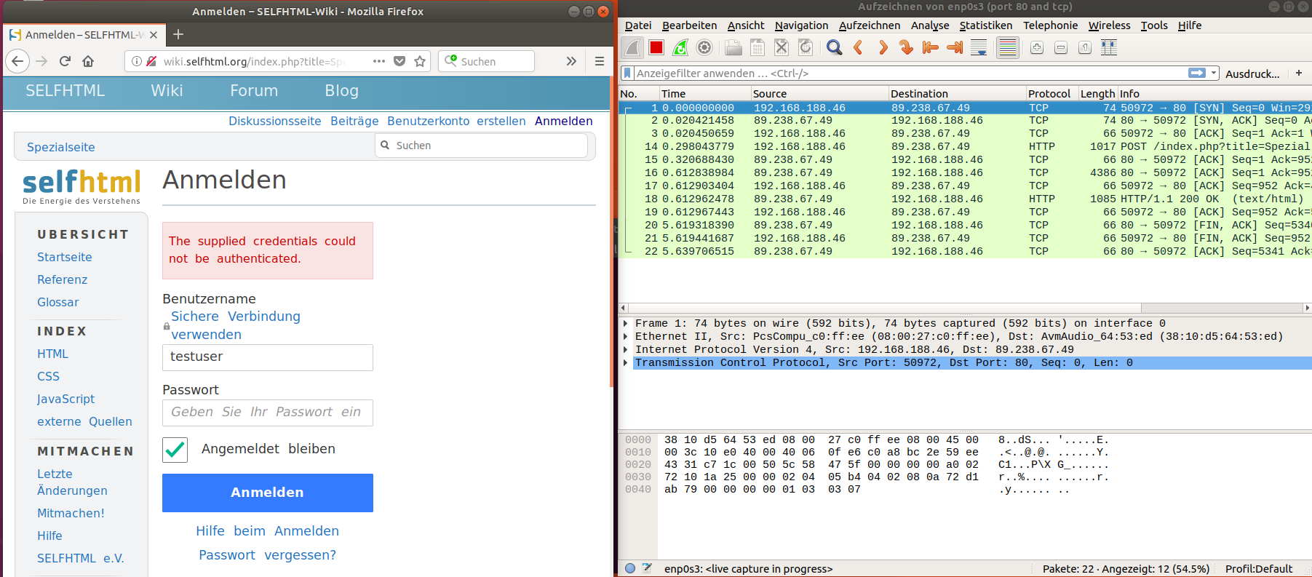This screenshot has height=577, width=1312.
Task: Toggle packet list colorization
Action: point(1008,48)
